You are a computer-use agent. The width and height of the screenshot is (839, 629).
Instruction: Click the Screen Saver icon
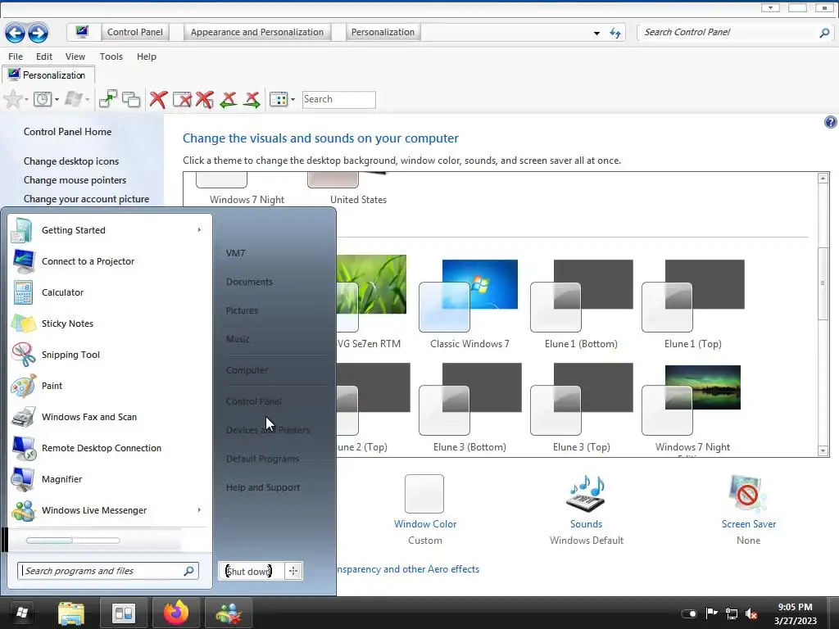coord(748,493)
